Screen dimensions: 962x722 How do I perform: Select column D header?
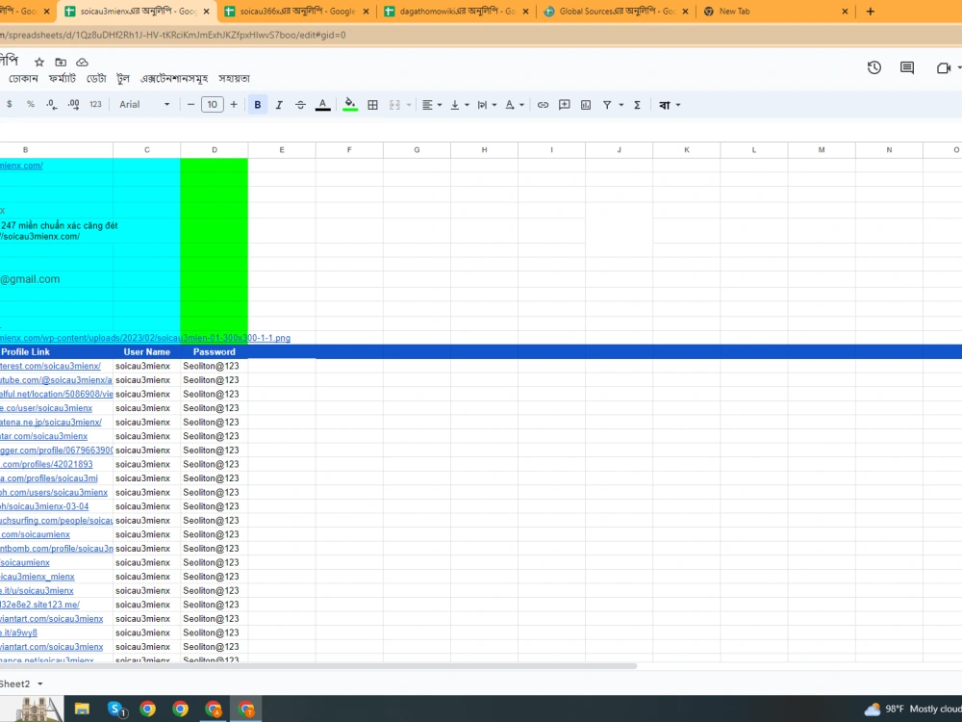click(x=215, y=150)
